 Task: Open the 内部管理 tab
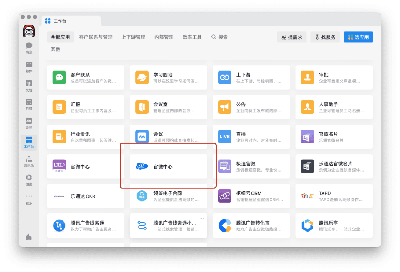pos(164,37)
